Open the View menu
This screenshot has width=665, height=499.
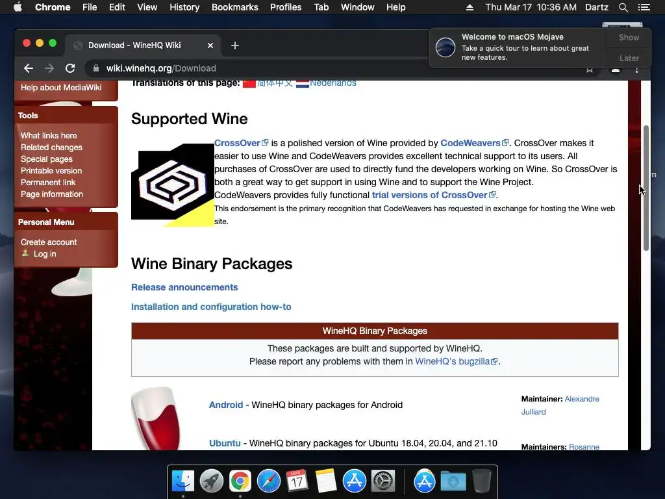(x=147, y=7)
